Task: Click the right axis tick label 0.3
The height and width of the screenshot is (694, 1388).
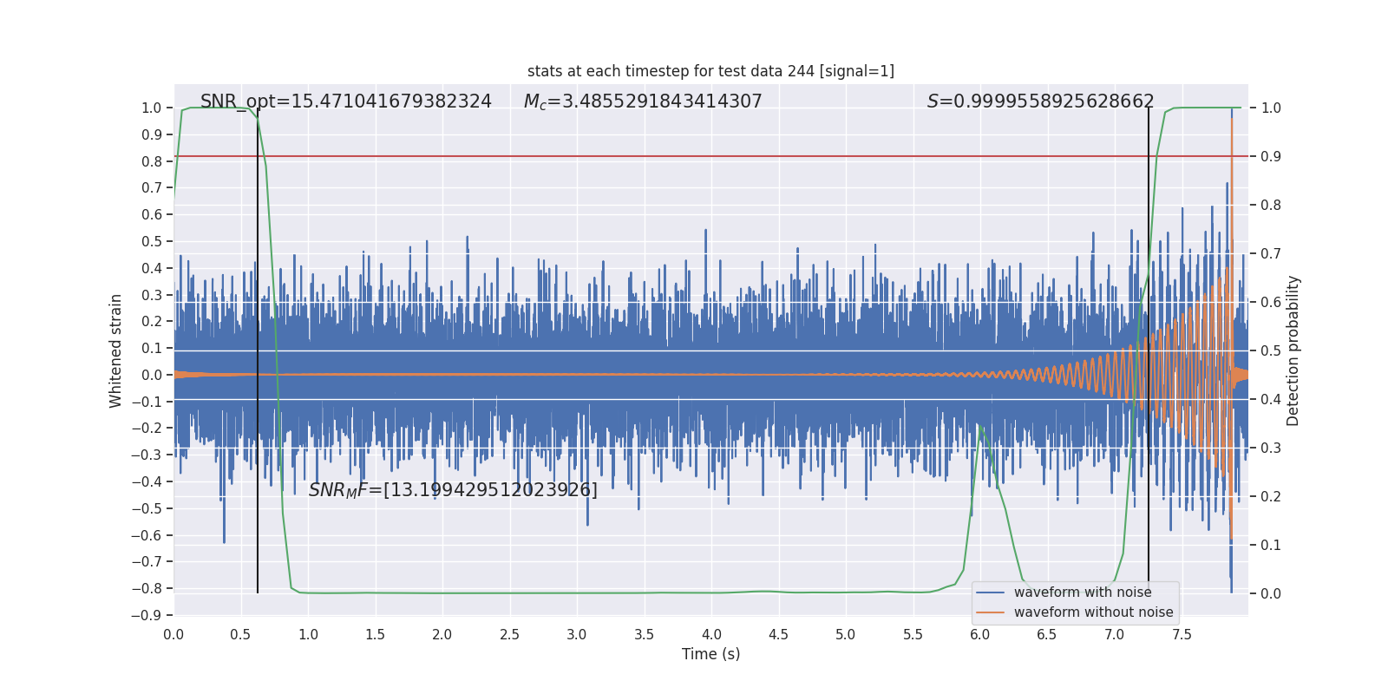Action: (x=1271, y=448)
